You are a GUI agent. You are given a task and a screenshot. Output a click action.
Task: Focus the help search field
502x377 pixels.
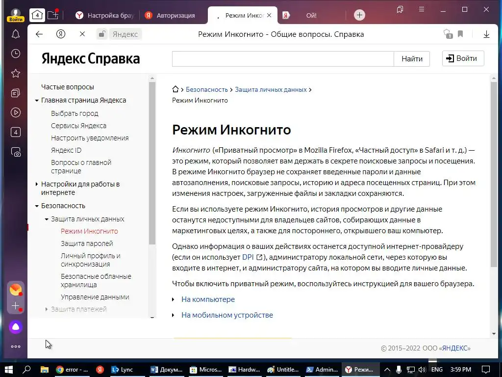[283, 59]
